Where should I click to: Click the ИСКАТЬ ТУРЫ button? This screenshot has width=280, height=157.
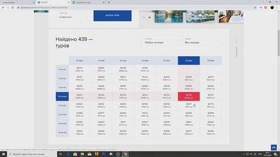[x=112, y=16]
